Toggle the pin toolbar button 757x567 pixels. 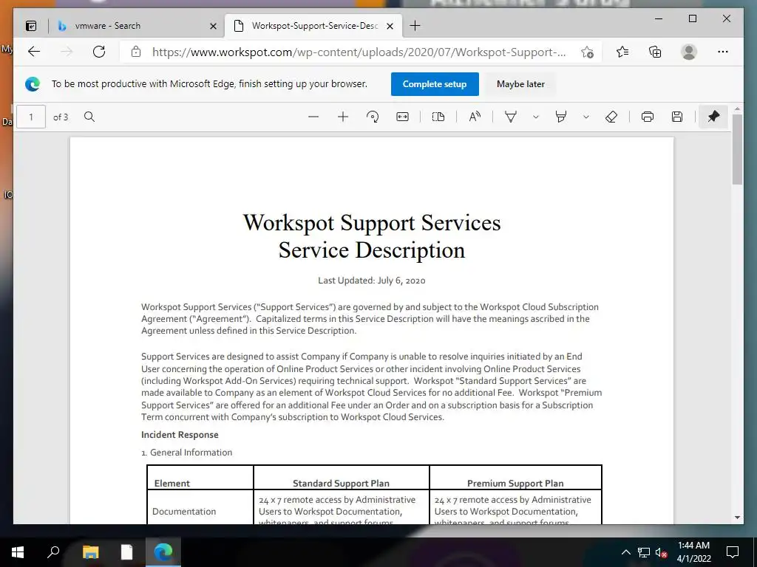click(713, 117)
